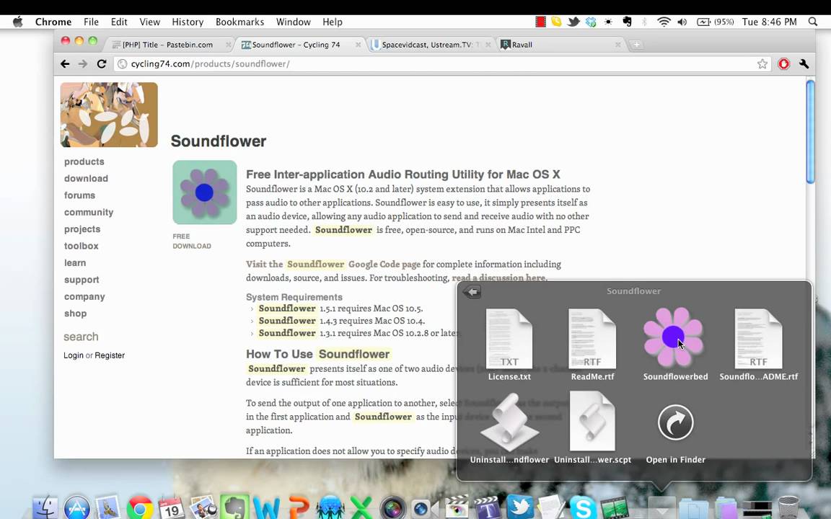Bookmark this page with star icon
Viewport: 831px width, 519px height.
[x=762, y=64]
